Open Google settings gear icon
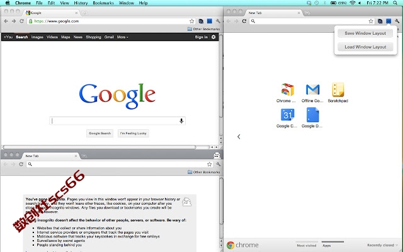Screen dimensions: 403x252 [213, 37]
